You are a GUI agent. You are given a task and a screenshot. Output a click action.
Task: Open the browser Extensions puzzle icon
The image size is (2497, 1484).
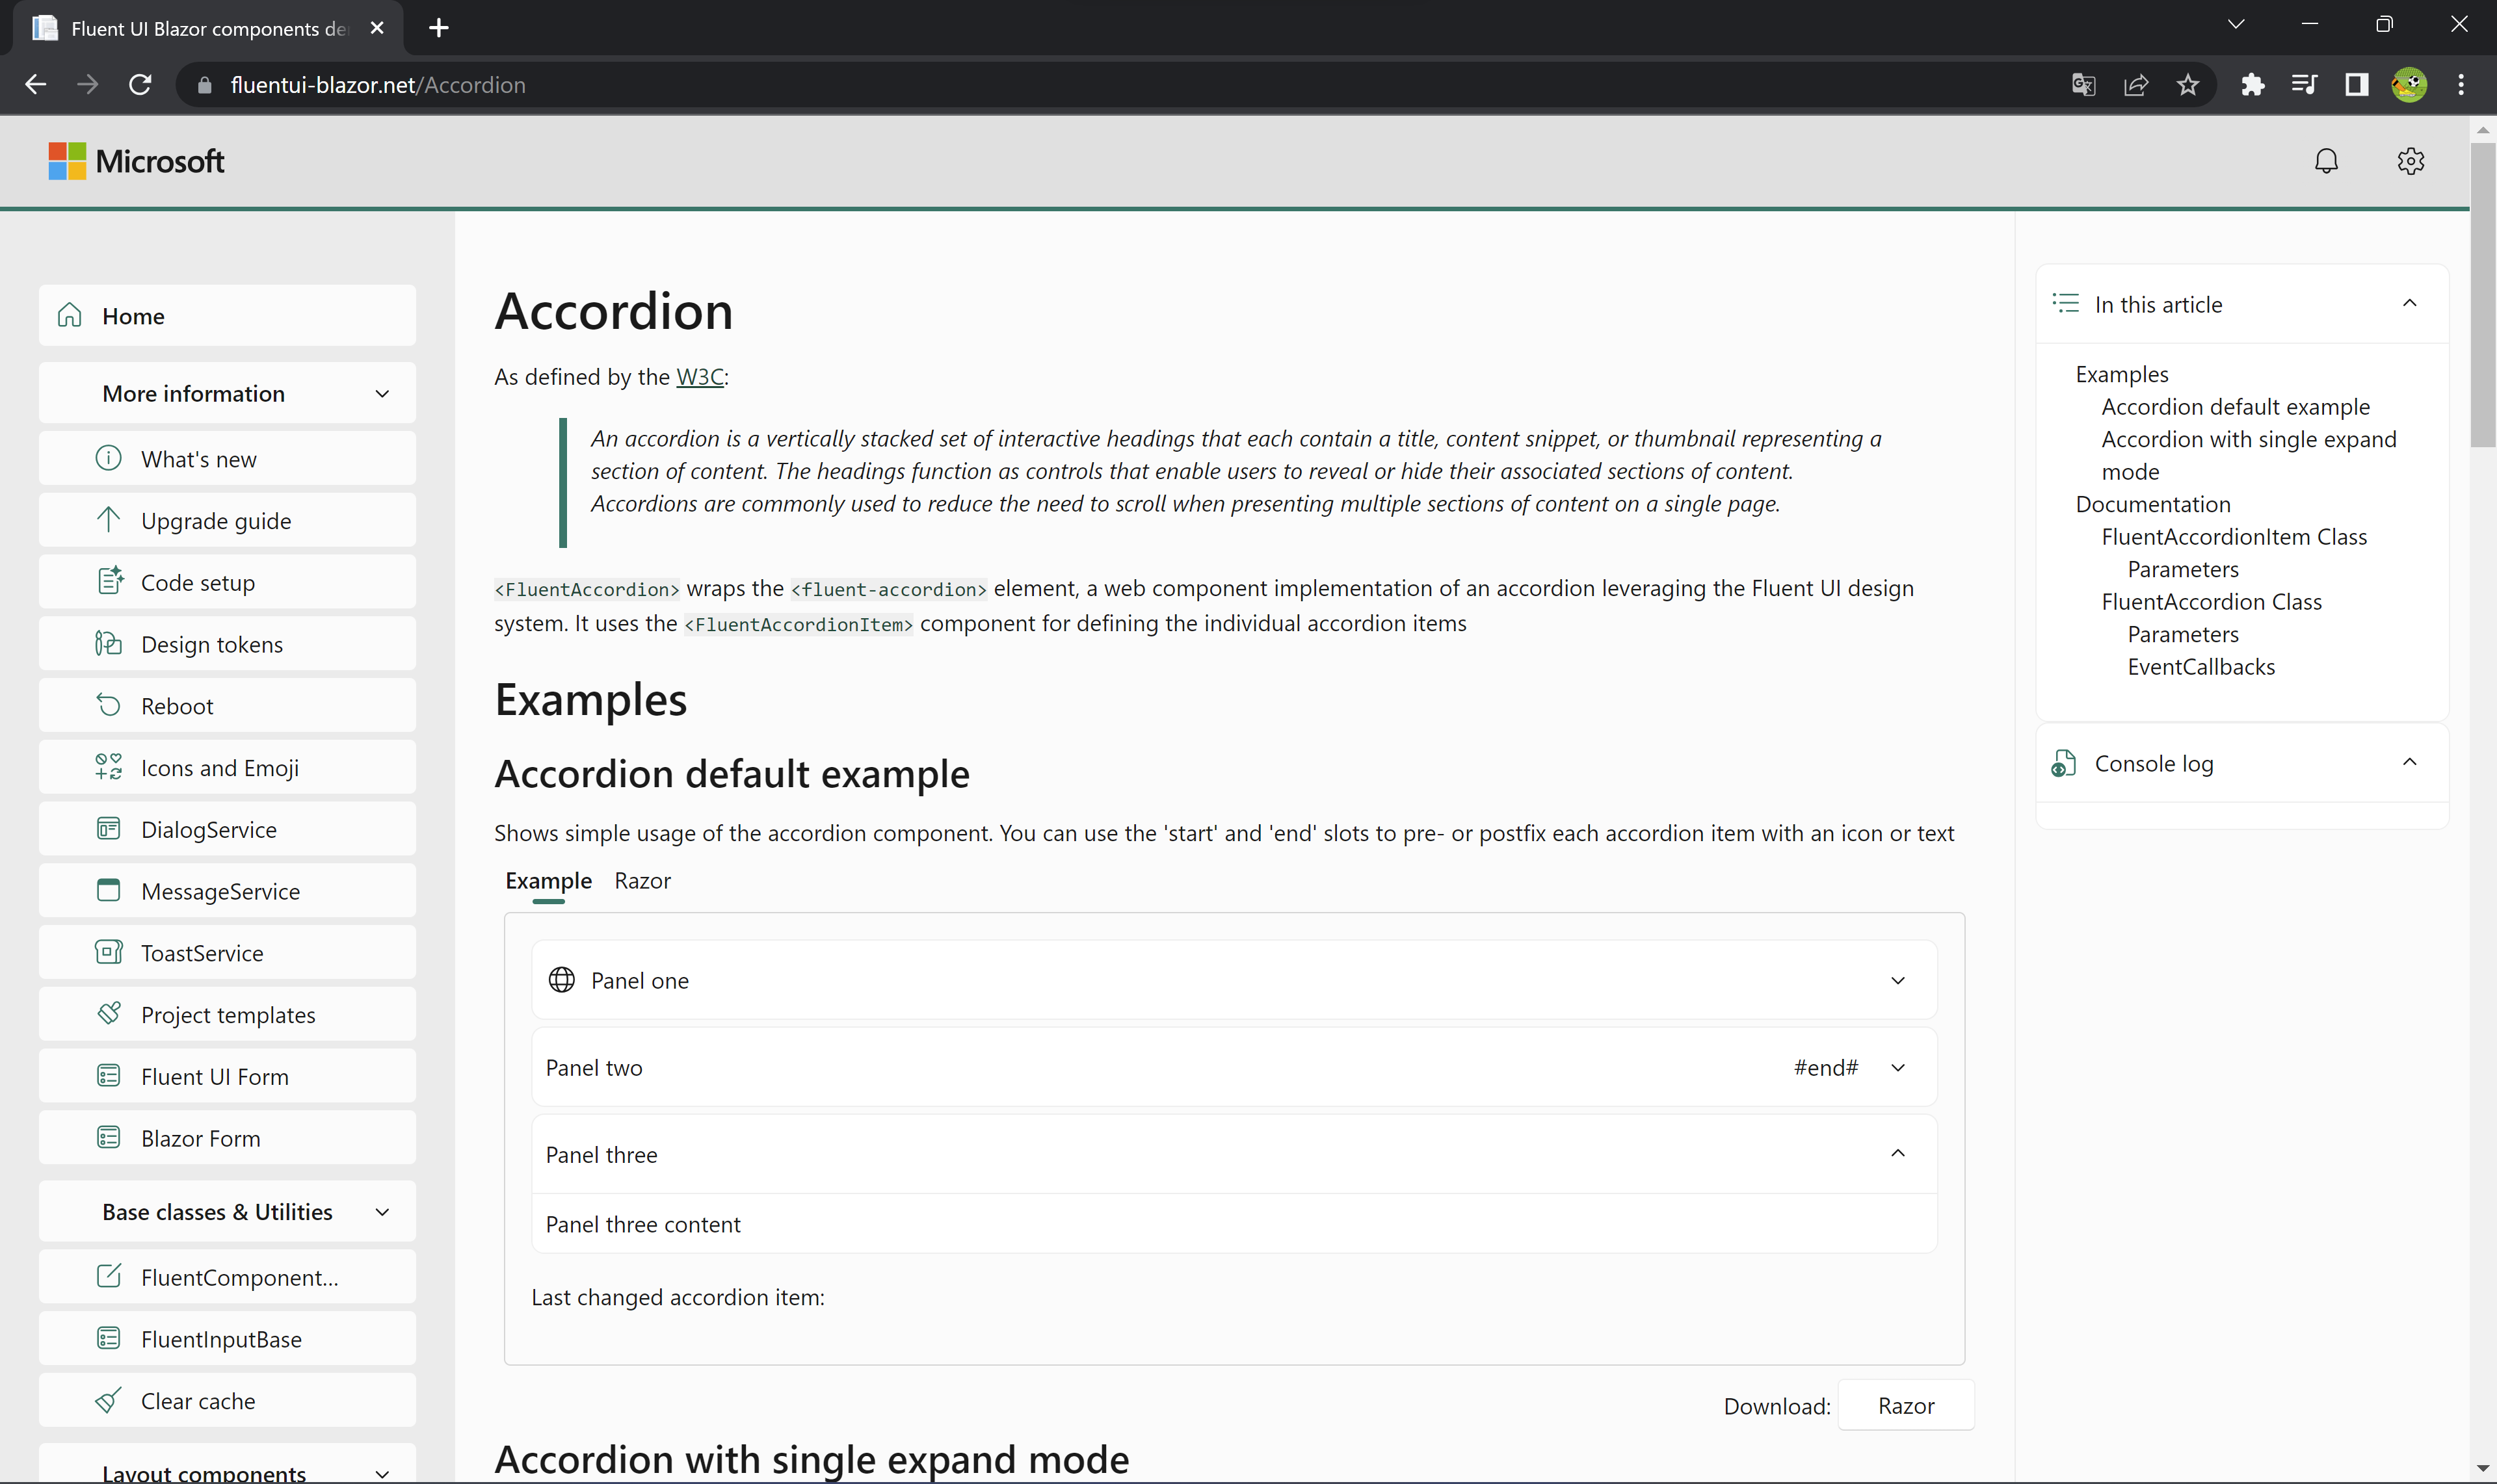coord(2252,85)
